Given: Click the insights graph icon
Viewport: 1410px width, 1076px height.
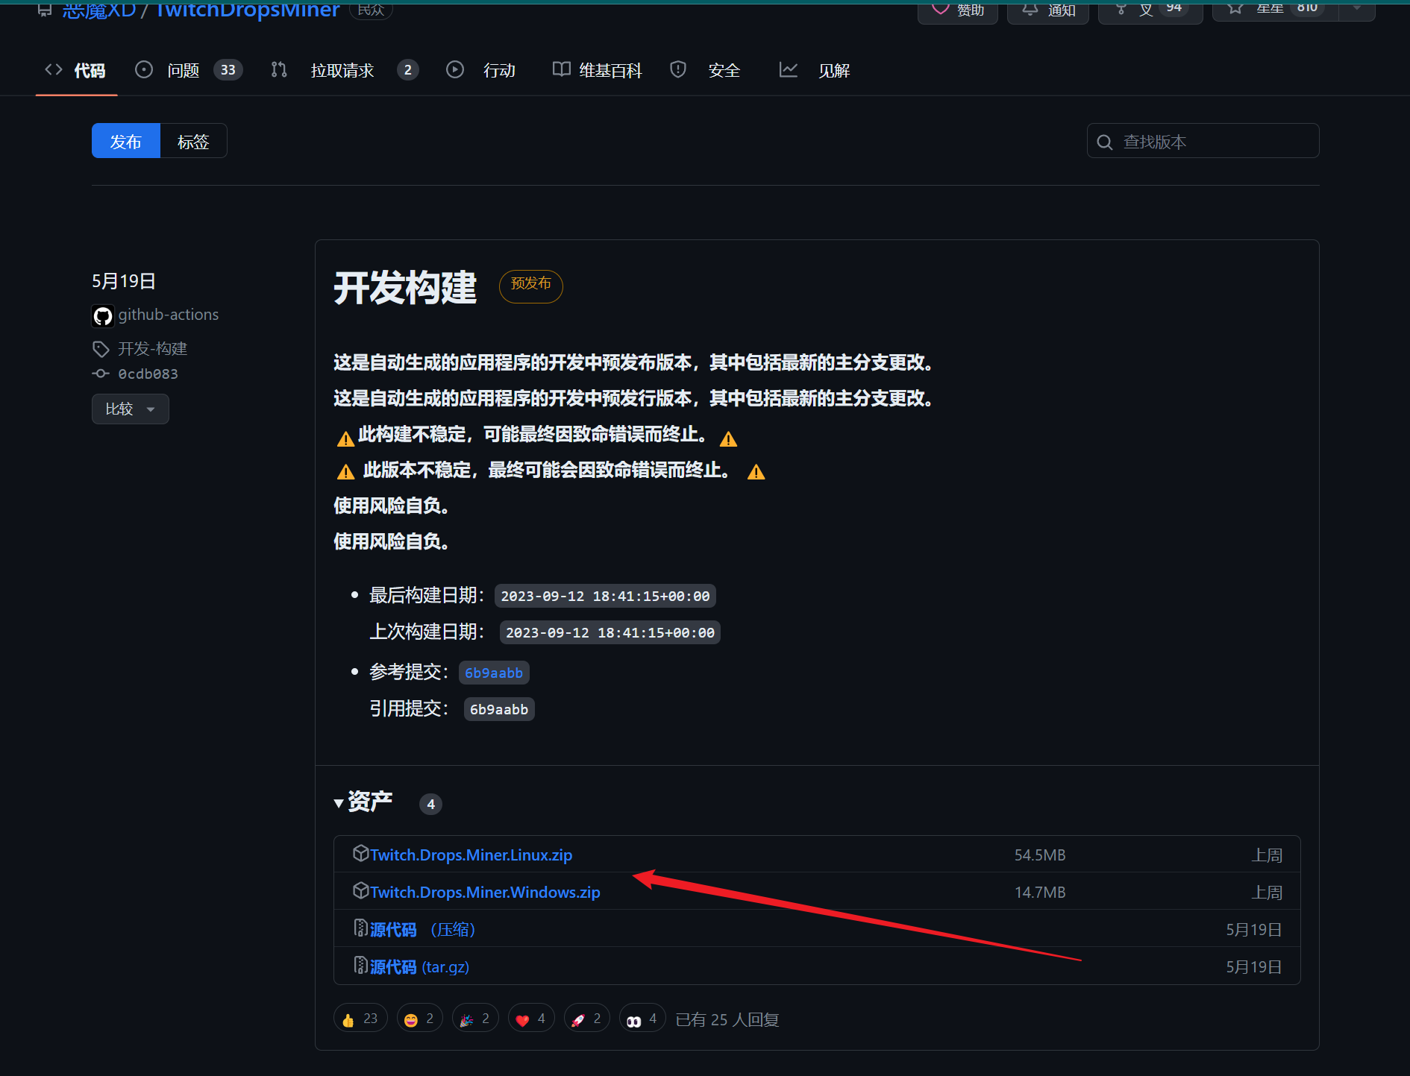Looking at the screenshot, I should click(789, 70).
